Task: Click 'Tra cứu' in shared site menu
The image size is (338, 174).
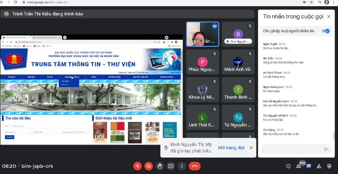Action: [50, 77]
